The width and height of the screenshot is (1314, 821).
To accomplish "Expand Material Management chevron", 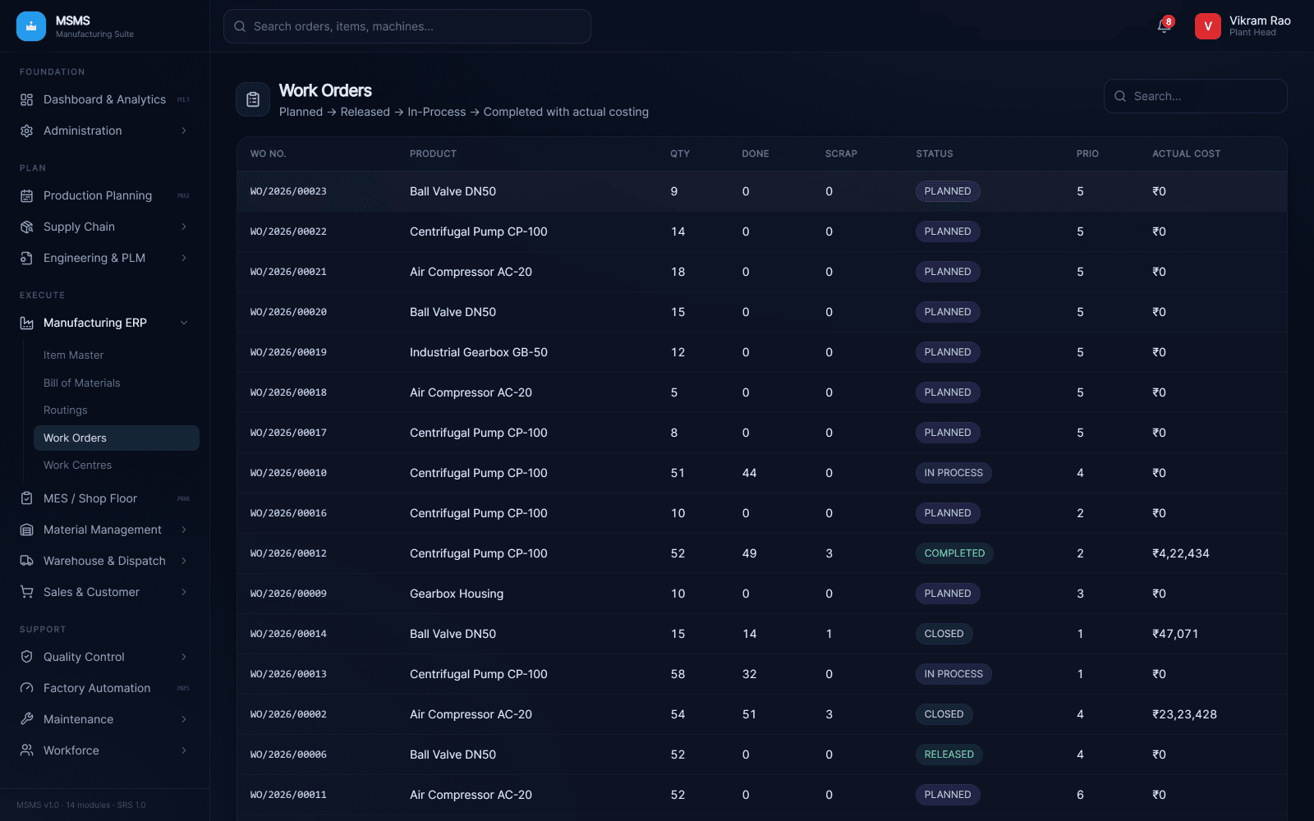I will [184, 530].
